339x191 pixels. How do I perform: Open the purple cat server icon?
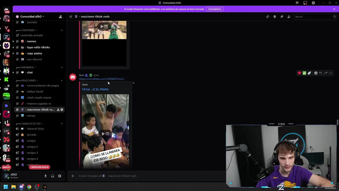(6, 46)
